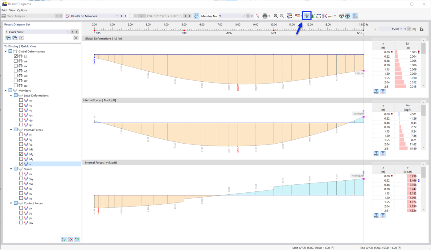Viewport: 431px width, 250px height.
Task: Check the φY global deformation checkbox
Action: [x=16, y=81]
